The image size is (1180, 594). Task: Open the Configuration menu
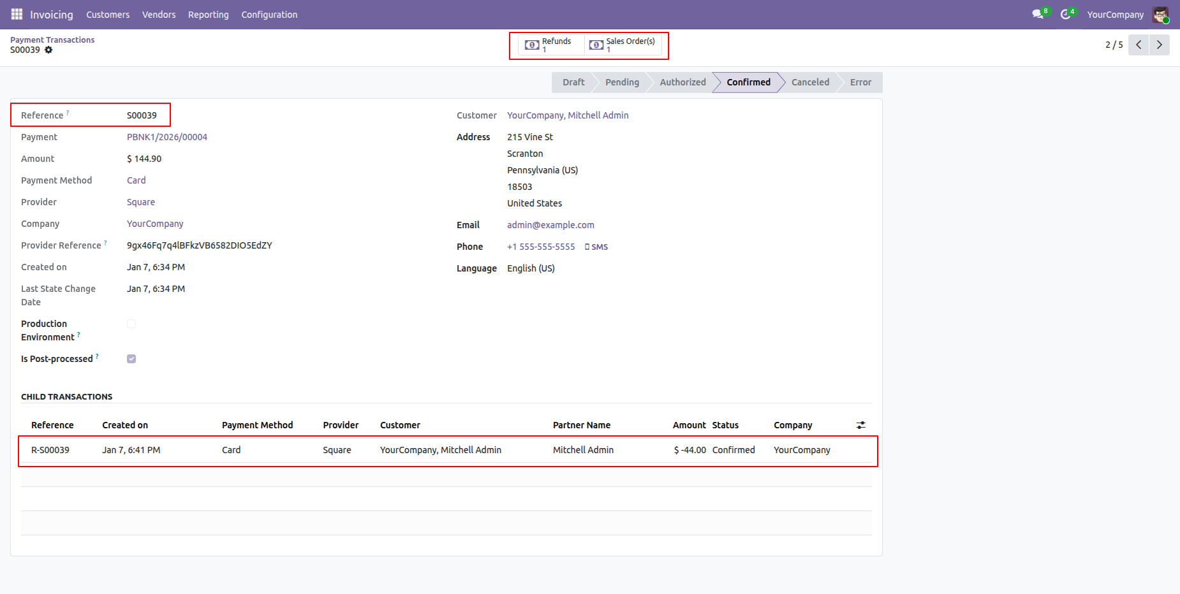(x=269, y=15)
